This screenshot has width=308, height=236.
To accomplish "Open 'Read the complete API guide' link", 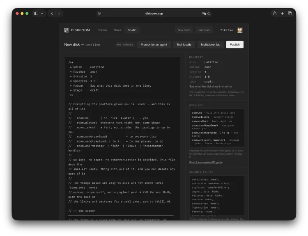I will coord(206,162).
